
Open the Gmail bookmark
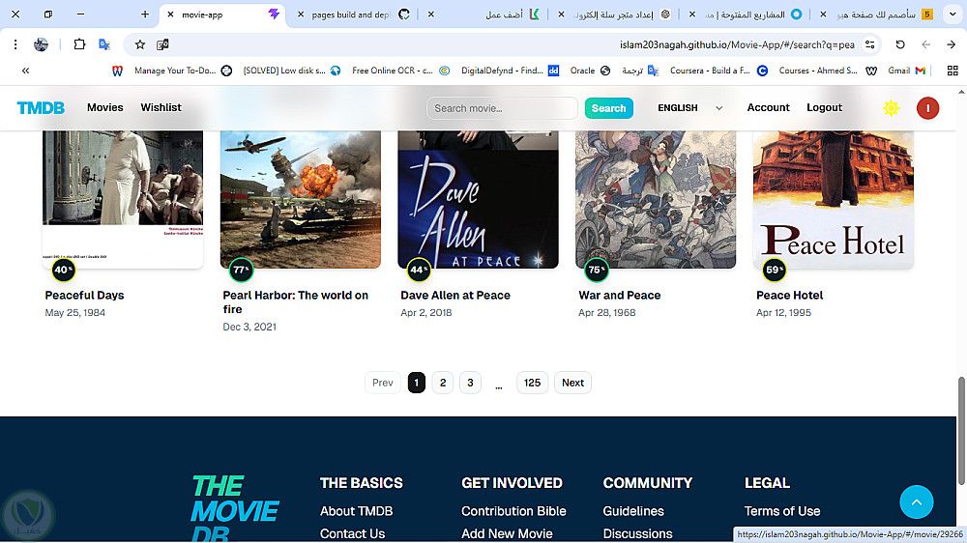click(907, 71)
